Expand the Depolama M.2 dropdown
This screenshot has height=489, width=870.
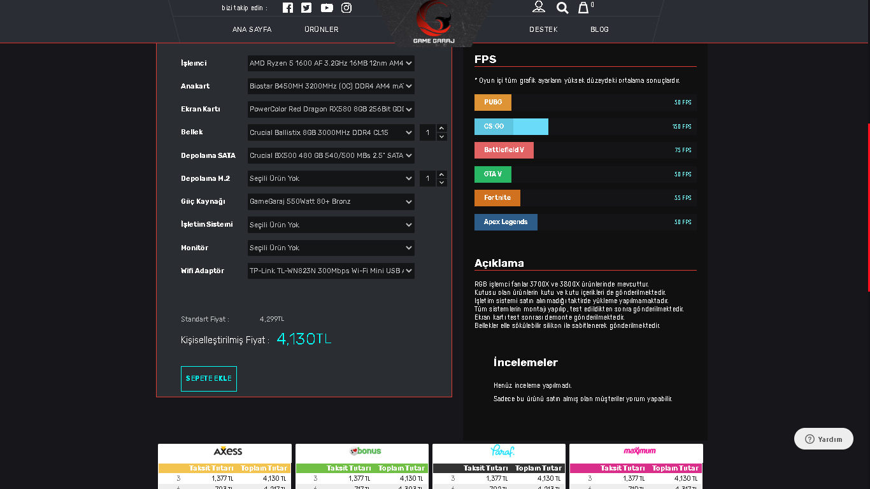coord(331,178)
